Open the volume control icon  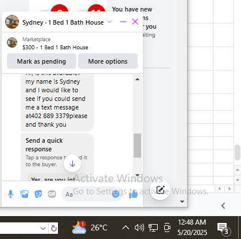139,228
